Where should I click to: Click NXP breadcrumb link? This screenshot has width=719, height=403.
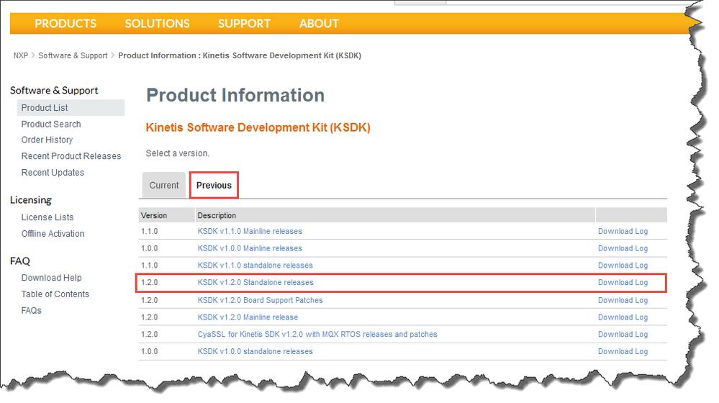(20, 55)
